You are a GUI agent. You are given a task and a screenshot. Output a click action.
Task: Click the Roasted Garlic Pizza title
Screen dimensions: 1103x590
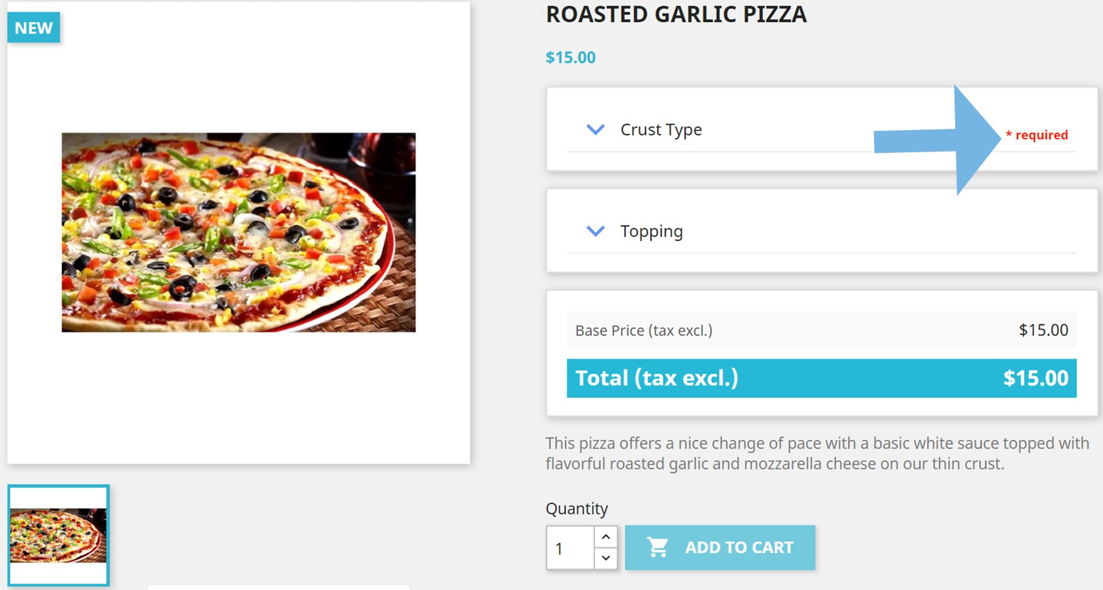[676, 14]
